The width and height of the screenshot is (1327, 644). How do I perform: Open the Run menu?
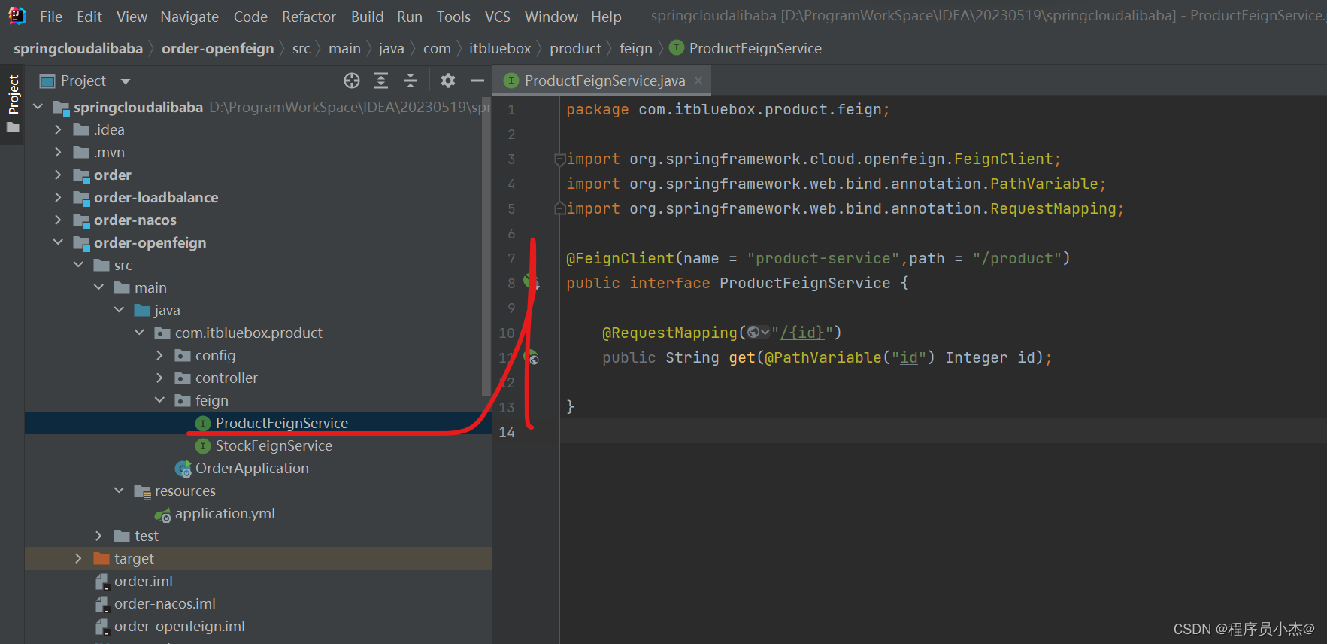[410, 17]
